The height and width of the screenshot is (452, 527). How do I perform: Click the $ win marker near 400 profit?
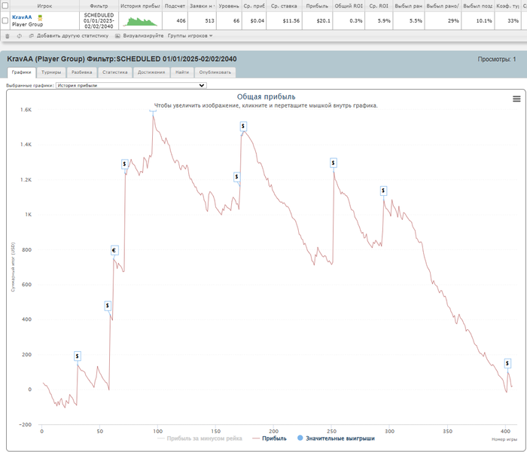tap(108, 306)
